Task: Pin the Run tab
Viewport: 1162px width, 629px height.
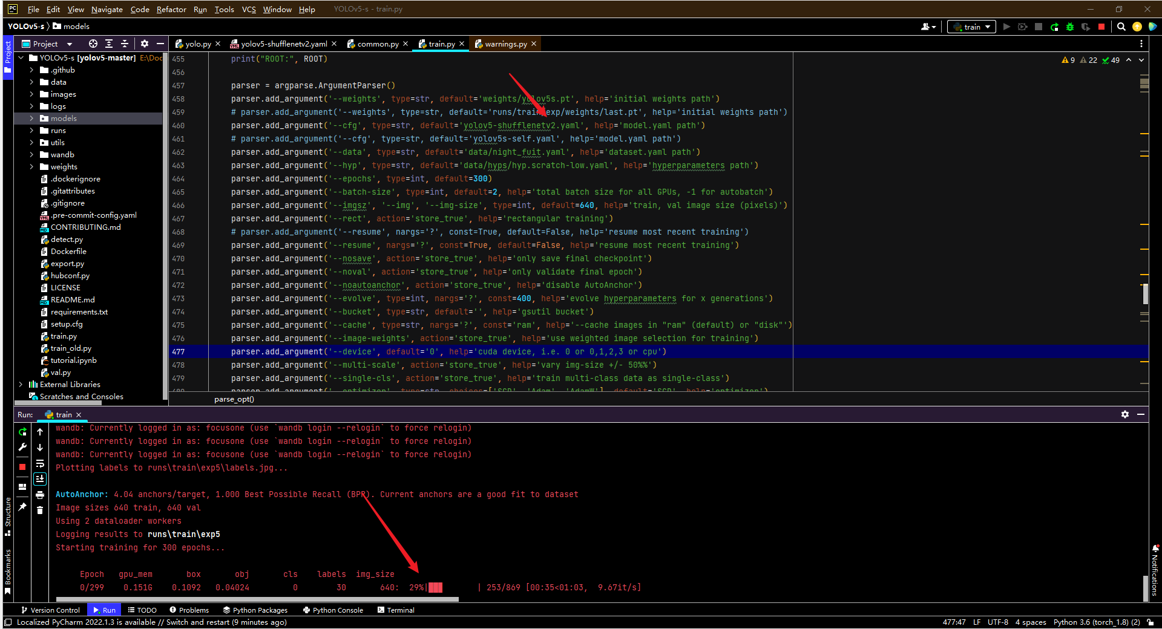Action: 22,507
